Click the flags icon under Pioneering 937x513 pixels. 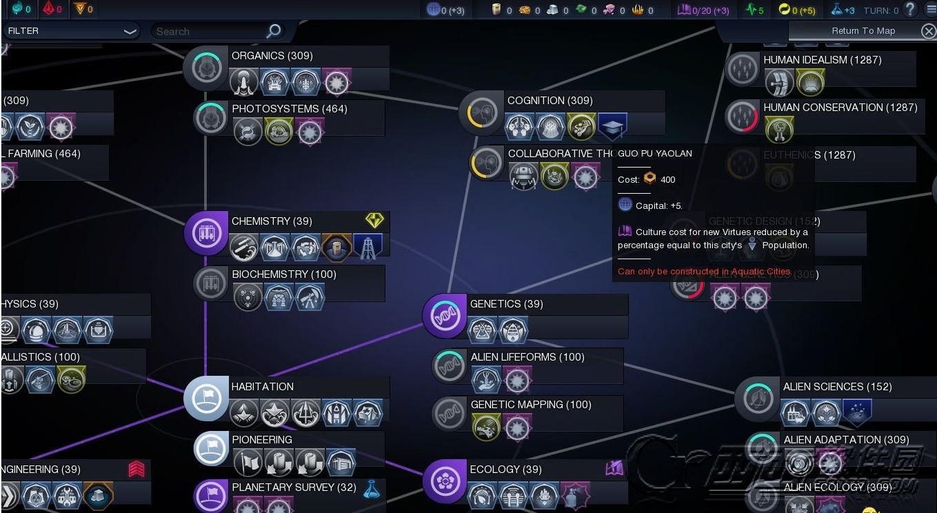tap(248, 462)
